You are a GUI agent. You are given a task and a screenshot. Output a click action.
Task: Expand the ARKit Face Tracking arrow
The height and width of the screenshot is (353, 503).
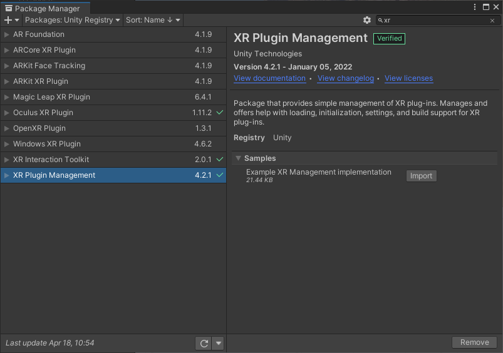6,66
